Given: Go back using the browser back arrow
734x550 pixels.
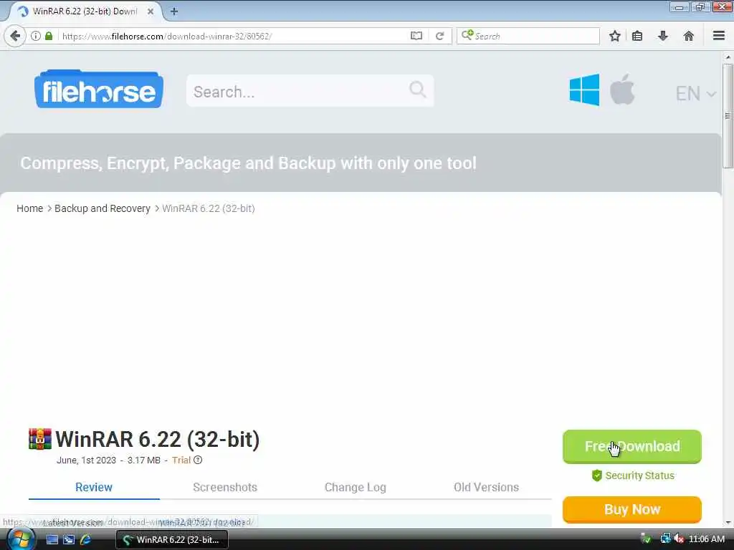Looking at the screenshot, I should pos(15,36).
